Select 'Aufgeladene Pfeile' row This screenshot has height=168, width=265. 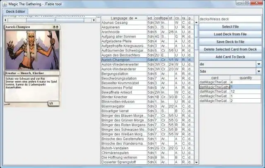point(147,41)
